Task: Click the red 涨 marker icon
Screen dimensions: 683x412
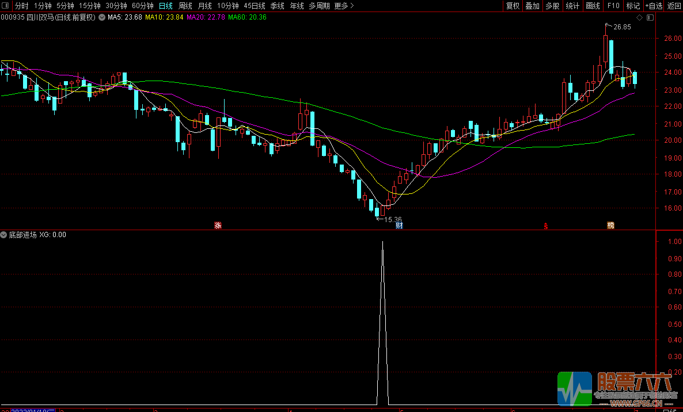Action: pyautogui.click(x=218, y=225)
